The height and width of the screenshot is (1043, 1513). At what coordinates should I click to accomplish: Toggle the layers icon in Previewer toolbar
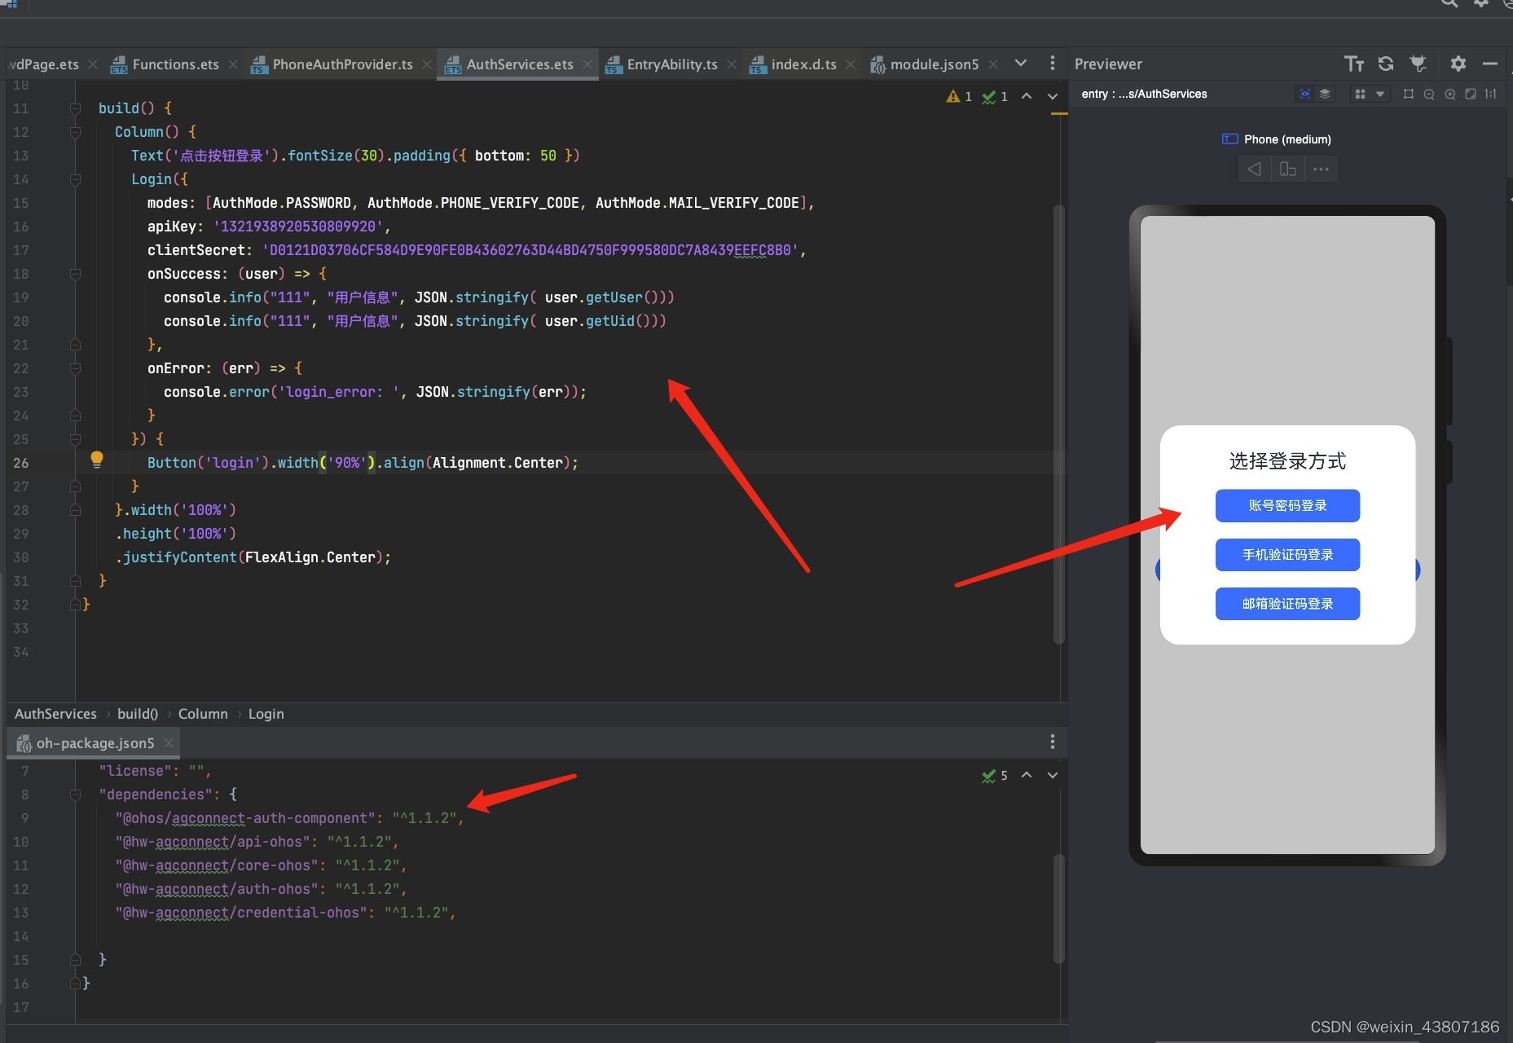[x=1325, y=94]
